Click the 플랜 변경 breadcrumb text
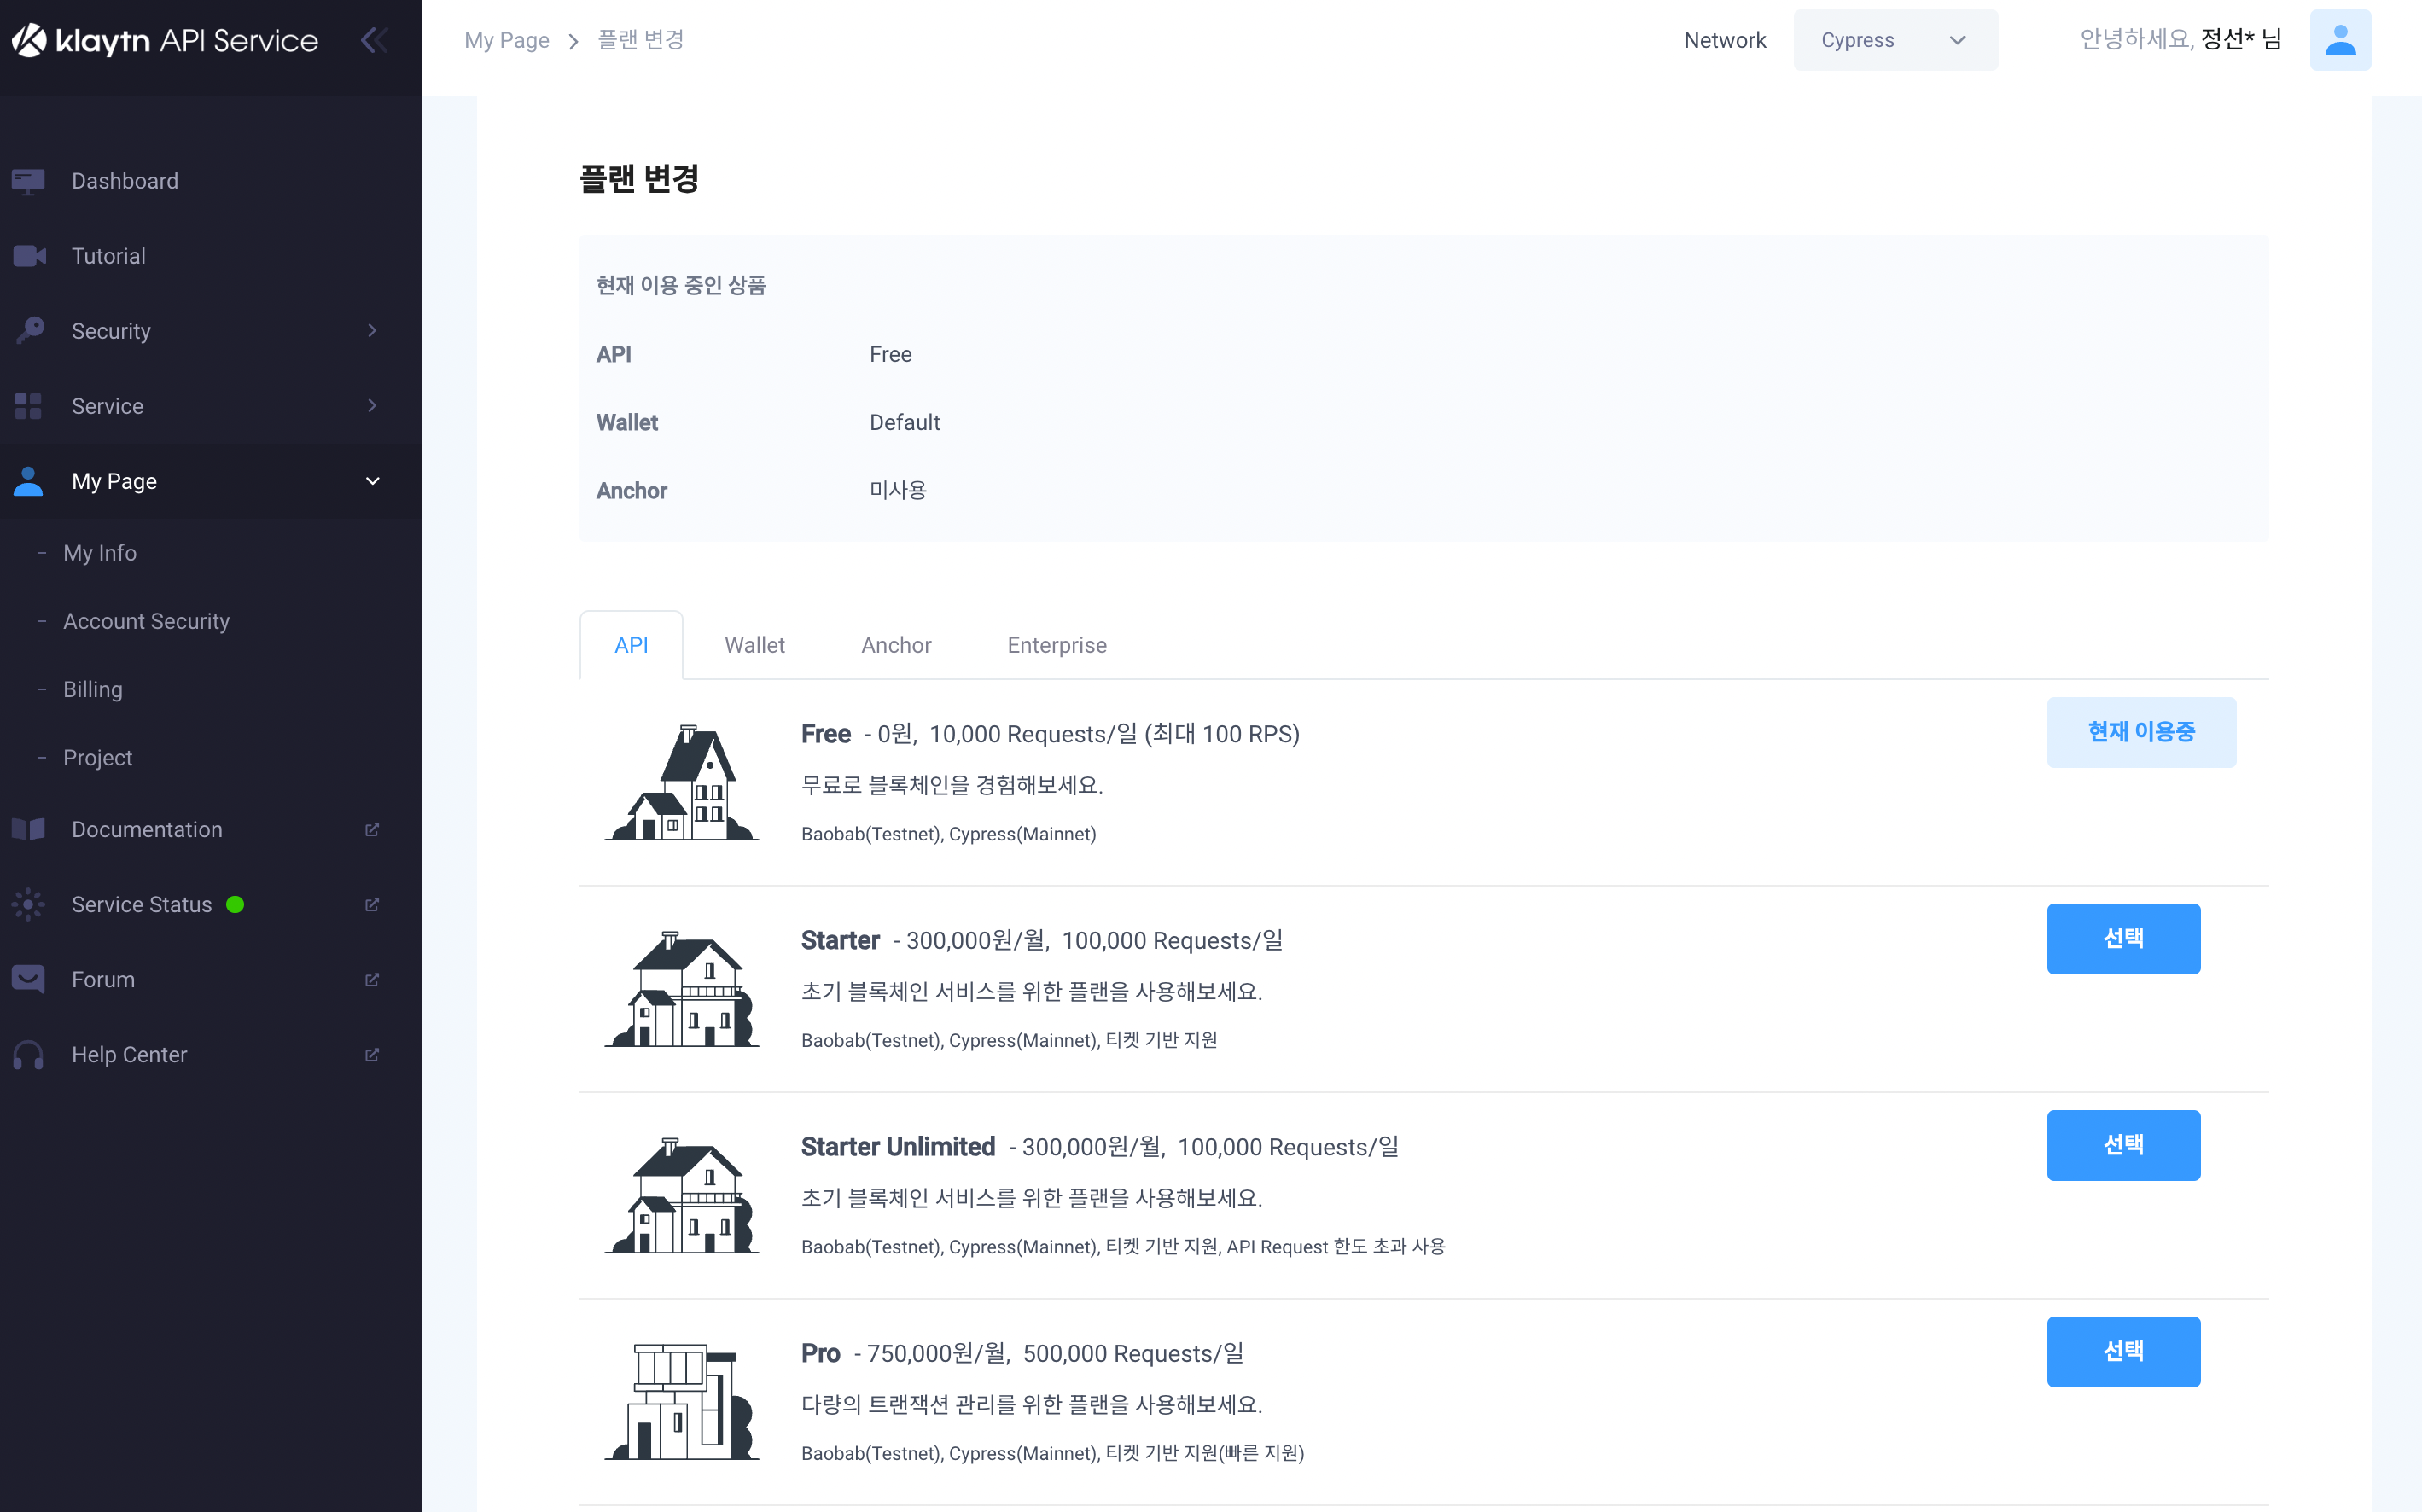This screenshot has height=1512, width=2422. pos(641,40)
